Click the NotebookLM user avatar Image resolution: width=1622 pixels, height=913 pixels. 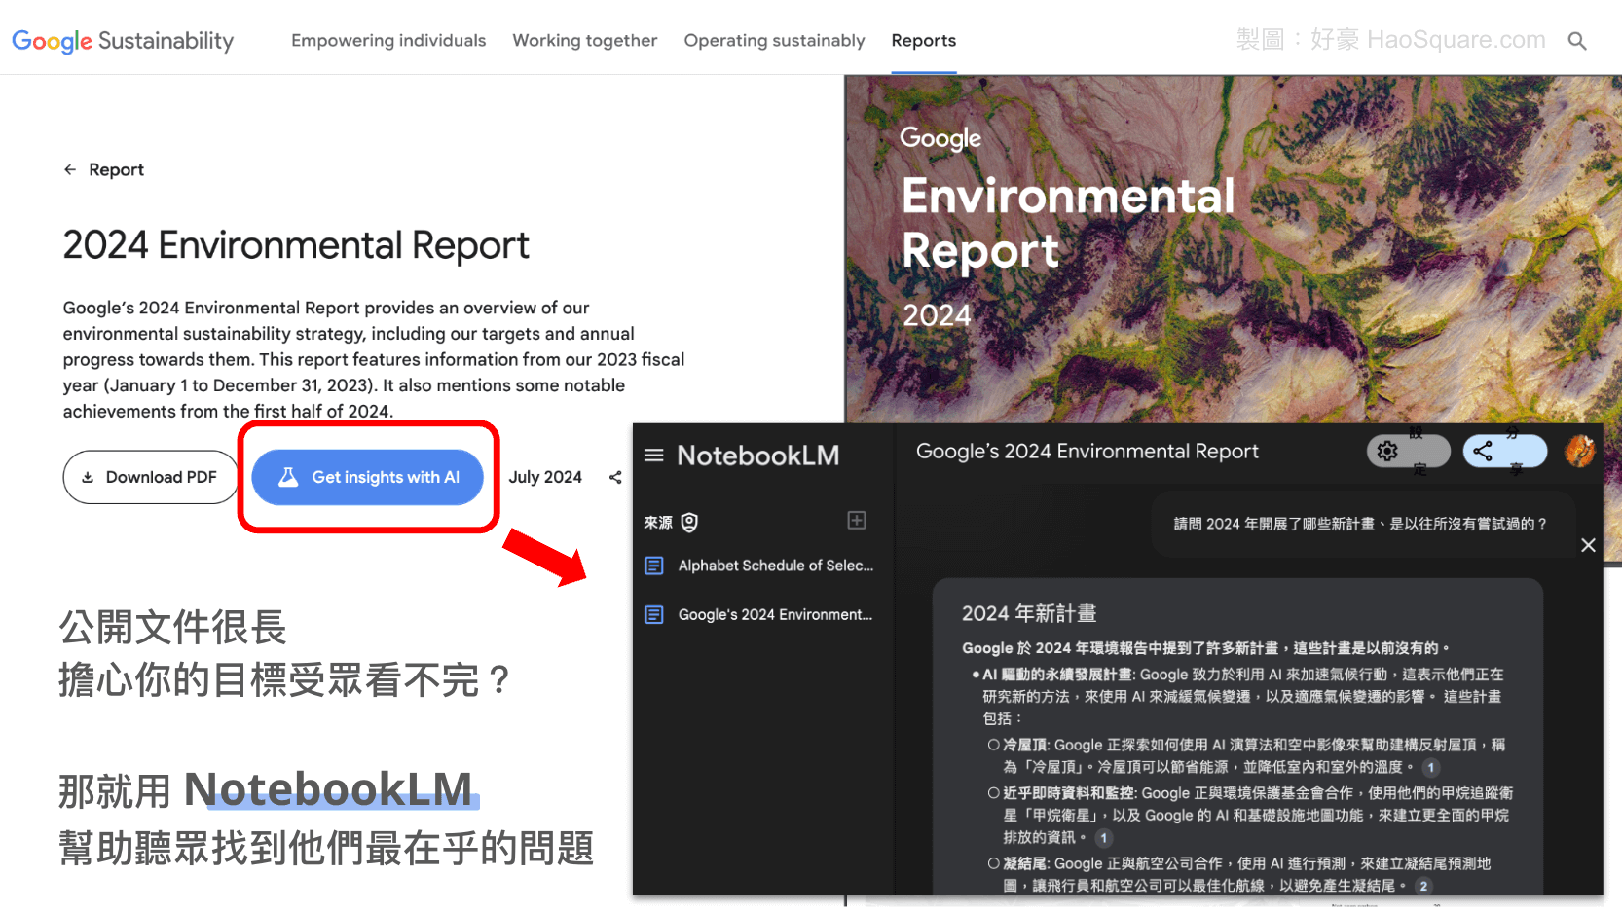click(1579, 451)
